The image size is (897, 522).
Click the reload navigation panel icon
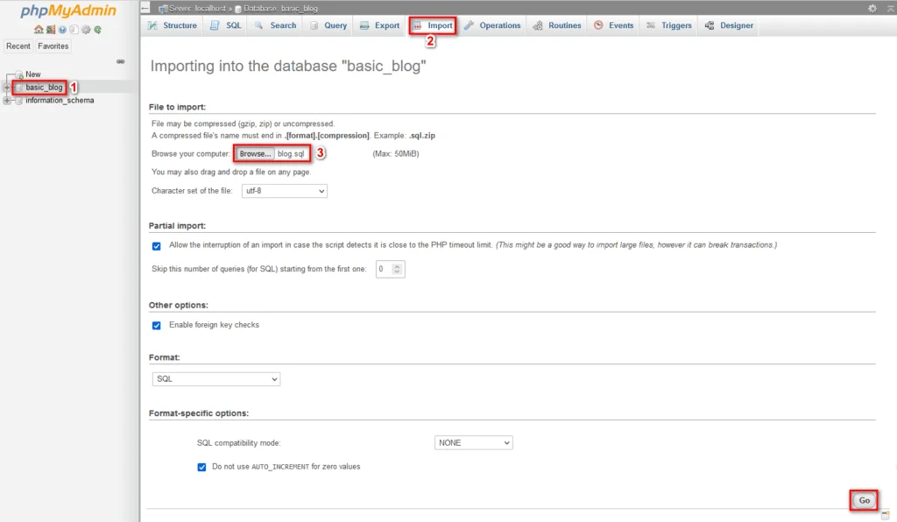98,30
